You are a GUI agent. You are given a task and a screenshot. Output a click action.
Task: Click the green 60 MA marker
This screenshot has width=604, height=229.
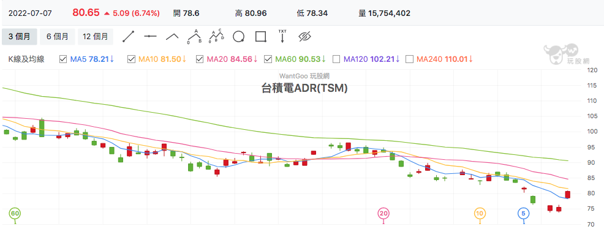click(x=15, y=213)
